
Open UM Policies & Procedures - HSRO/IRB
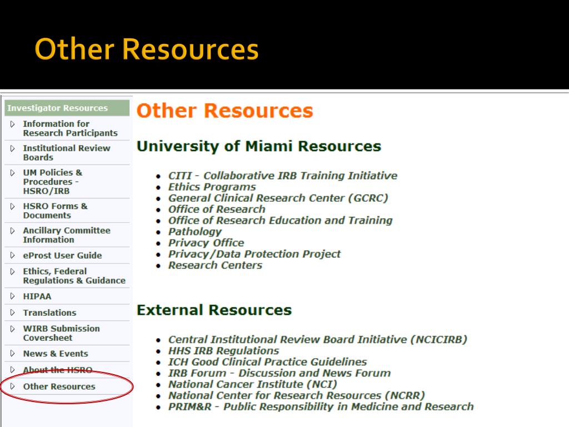[53, 182]
